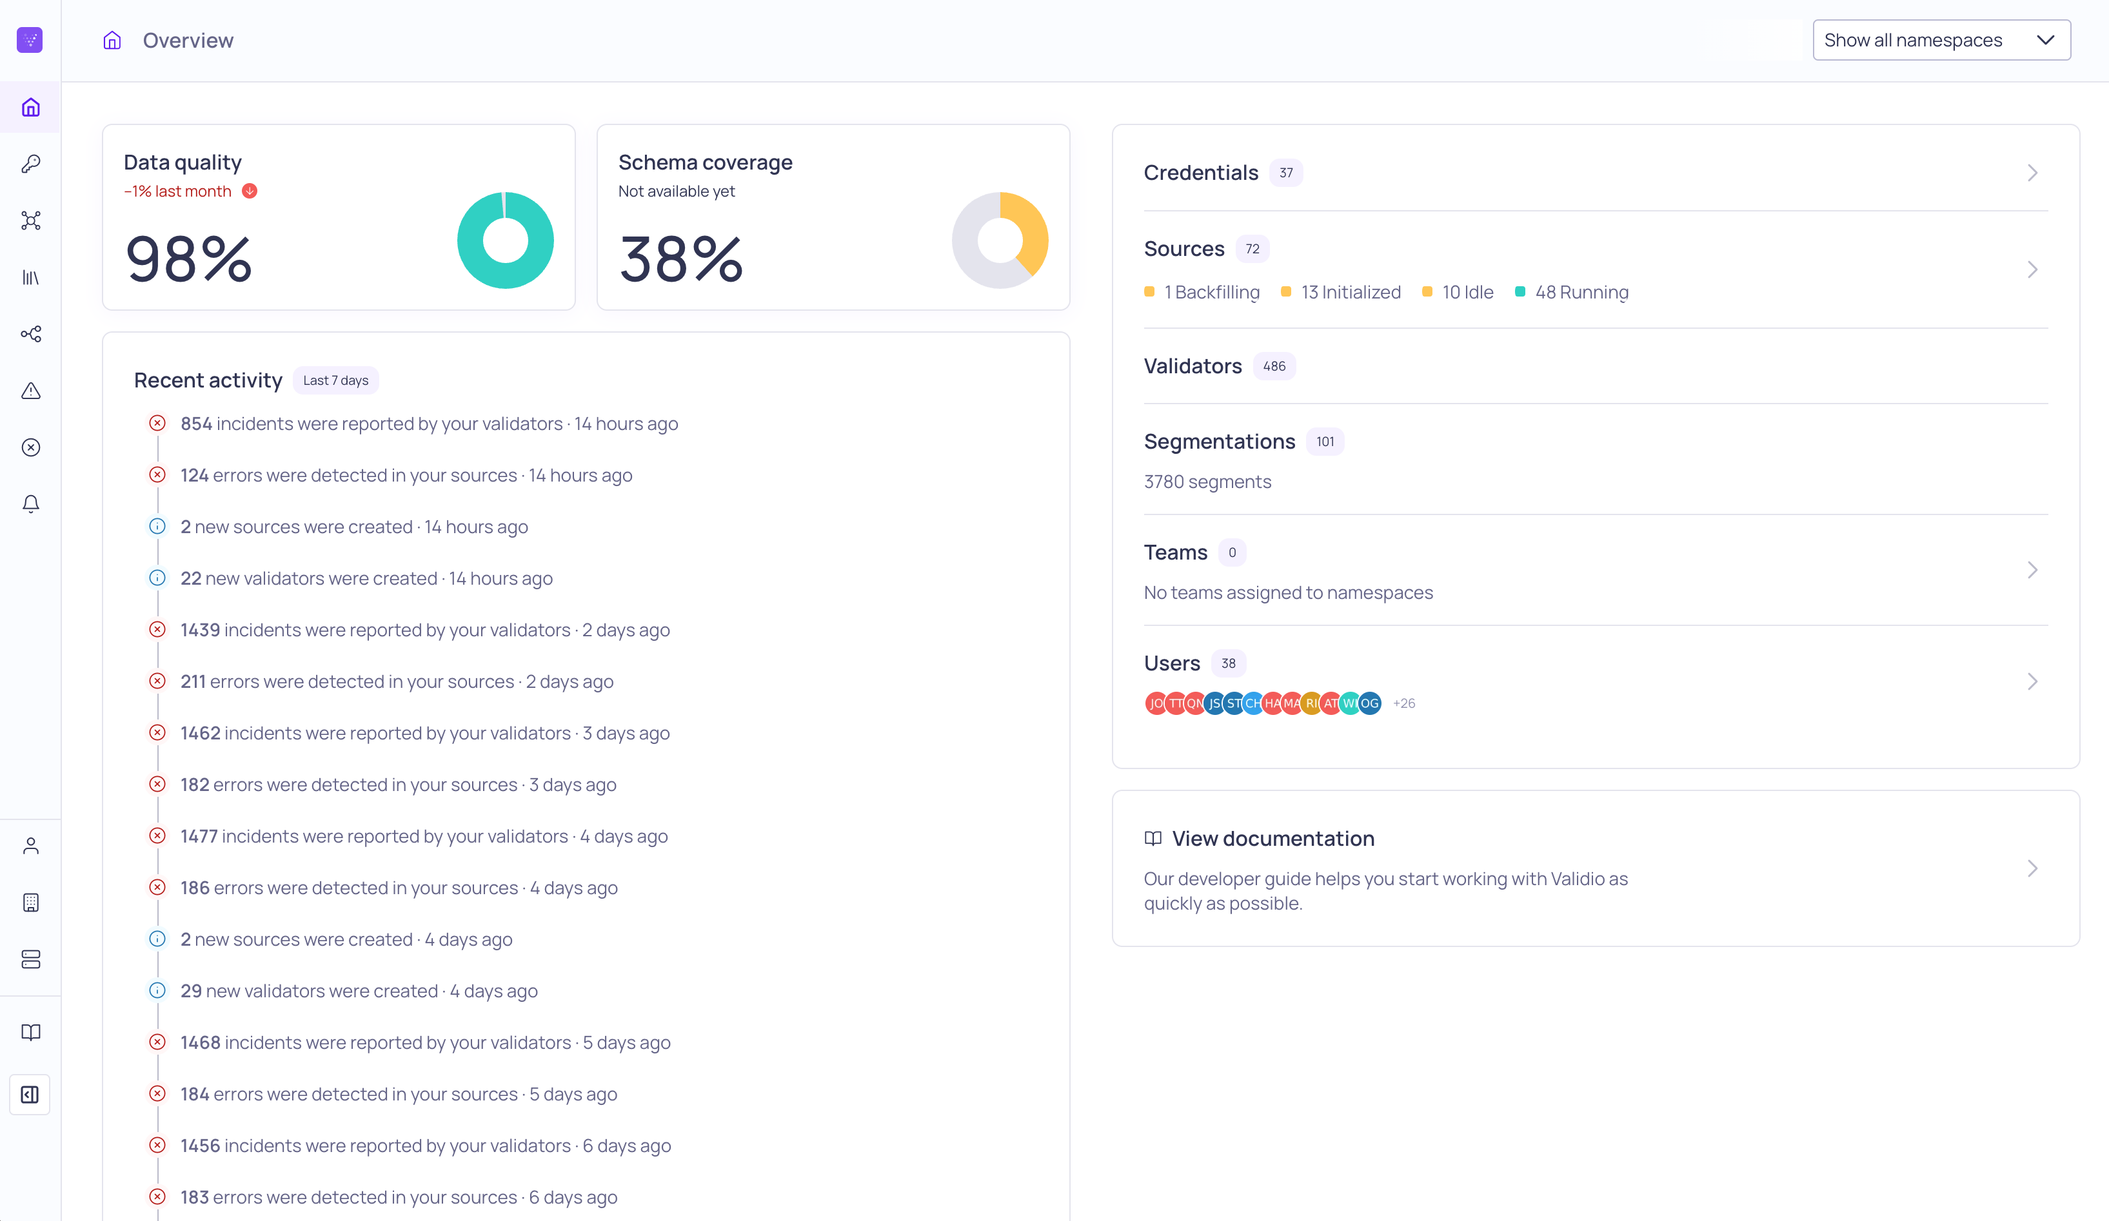
Task: Click the error icon beside the 854 incidents entry
Action: tap(157, 423)
